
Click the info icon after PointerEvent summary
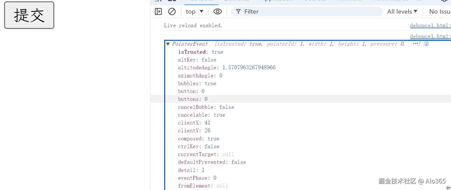click(426, 44)
